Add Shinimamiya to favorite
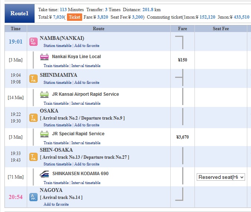The height and width of the screenshot is (212, 251). coord(87,83)
